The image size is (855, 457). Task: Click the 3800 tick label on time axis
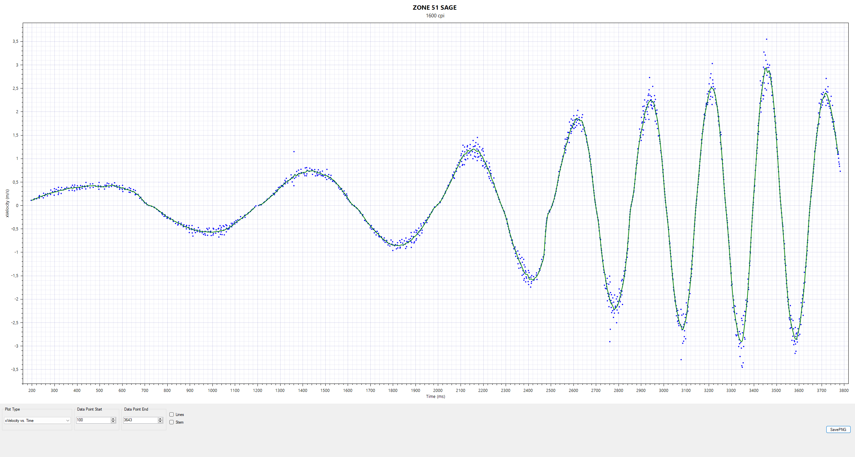pyautogui.click(x=844, y=390)
